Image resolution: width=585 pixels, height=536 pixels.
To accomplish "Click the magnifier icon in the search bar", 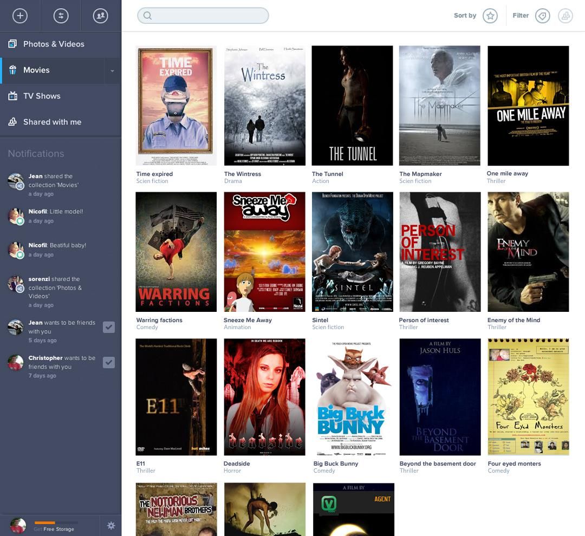I will pyautogui.click(x=148, y=16).
